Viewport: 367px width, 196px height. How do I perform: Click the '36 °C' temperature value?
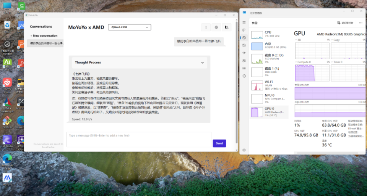coord(327,145)
